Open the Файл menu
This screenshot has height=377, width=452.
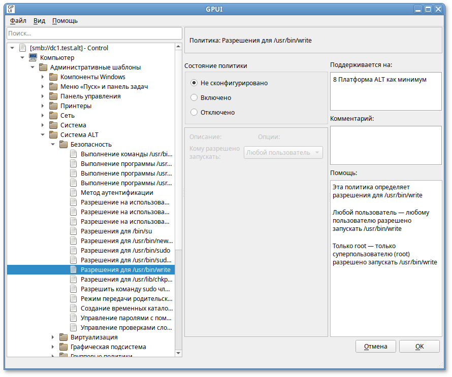click(x=18, y=21)
